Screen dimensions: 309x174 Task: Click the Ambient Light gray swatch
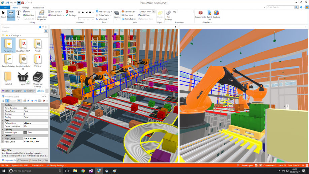[25, 133]
